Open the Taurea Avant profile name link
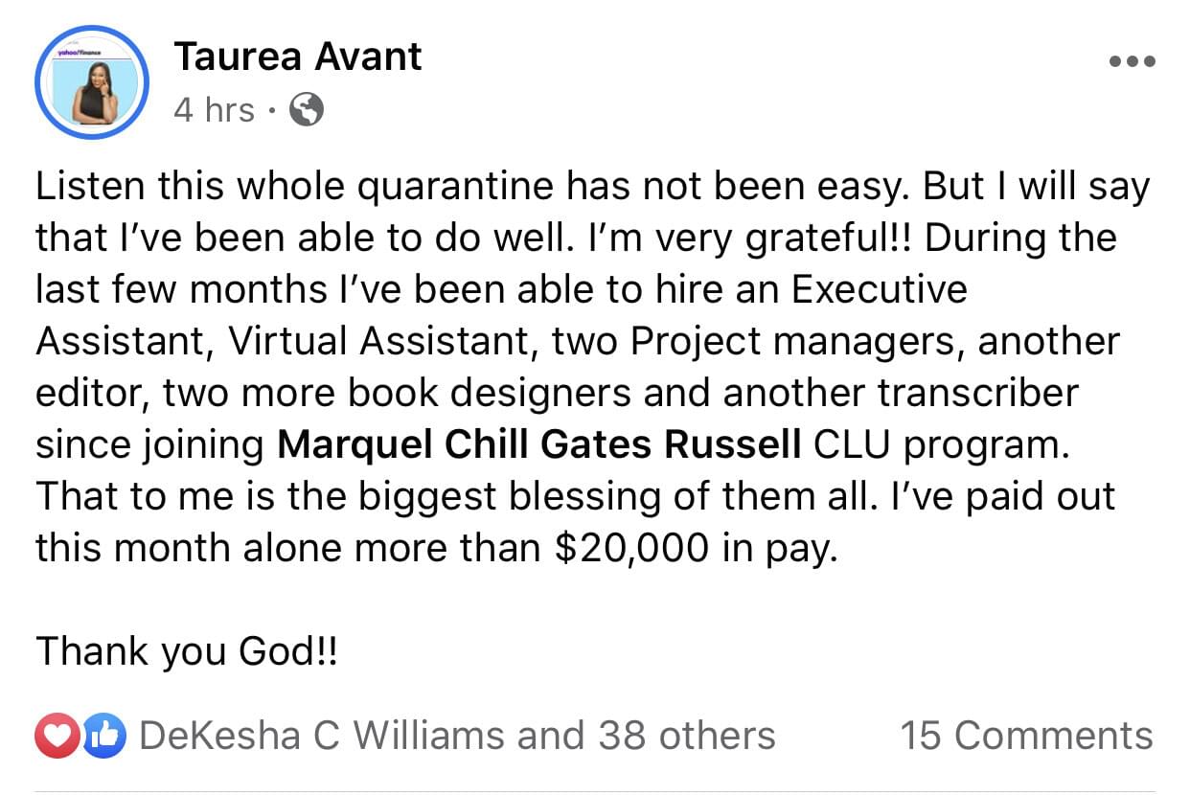 [298, 57]
